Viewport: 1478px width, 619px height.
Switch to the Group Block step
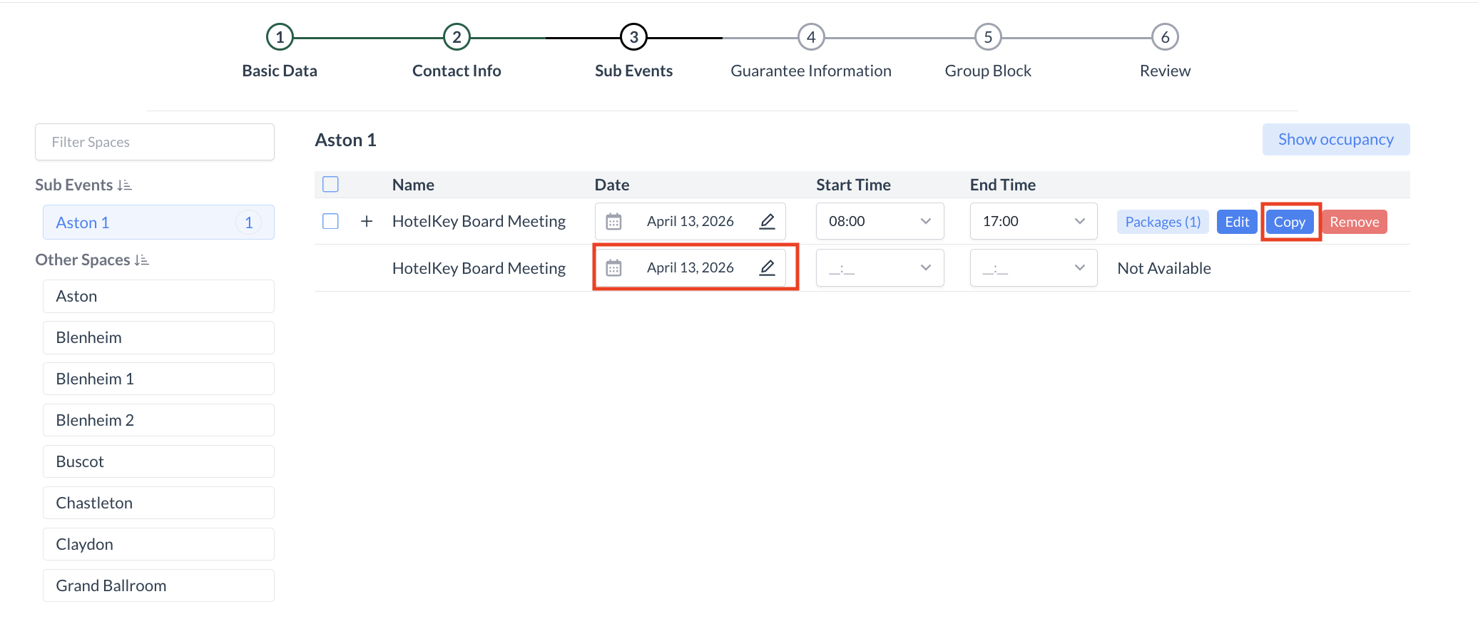click(987, 37)
